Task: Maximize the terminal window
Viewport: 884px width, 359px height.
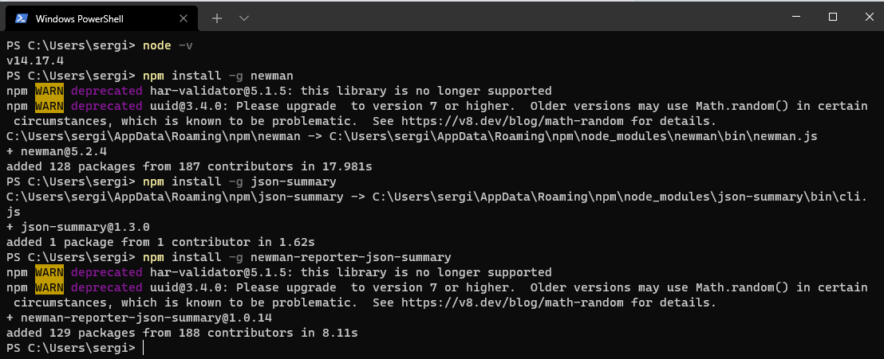Action: (833, 18)
